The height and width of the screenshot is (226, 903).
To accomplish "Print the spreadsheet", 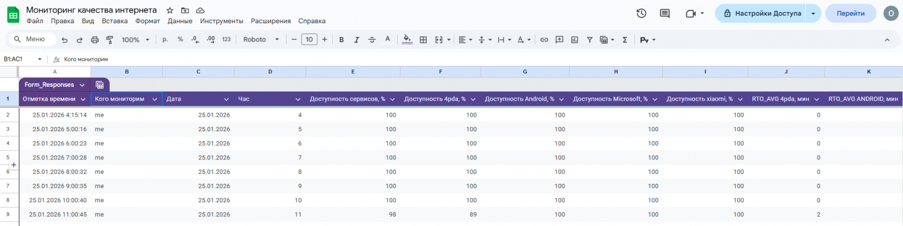I will (95, 40).
